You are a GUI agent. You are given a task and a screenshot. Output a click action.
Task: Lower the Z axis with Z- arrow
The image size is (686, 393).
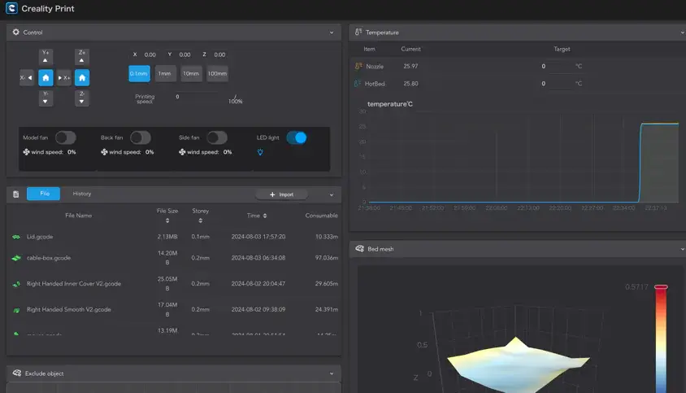coord(82,98)
